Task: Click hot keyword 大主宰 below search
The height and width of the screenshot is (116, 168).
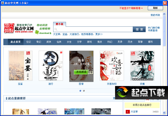Action: (57, 34)
